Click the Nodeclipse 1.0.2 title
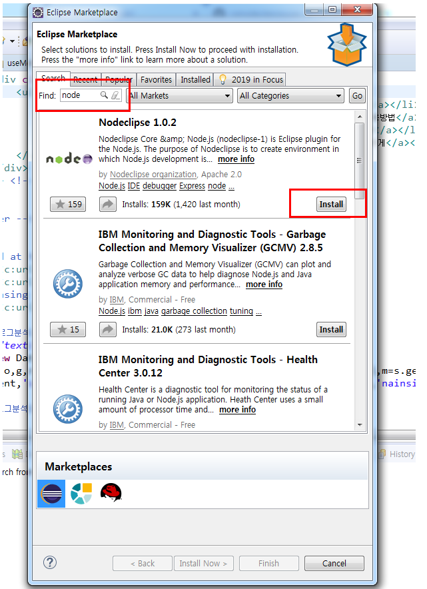 [x=137, y=123]
